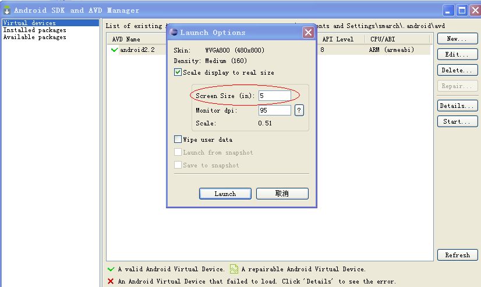The width and height of the screenshot is (481, 287).
Task: Click the Density Medium (160) text
Action: click(226, 61)
